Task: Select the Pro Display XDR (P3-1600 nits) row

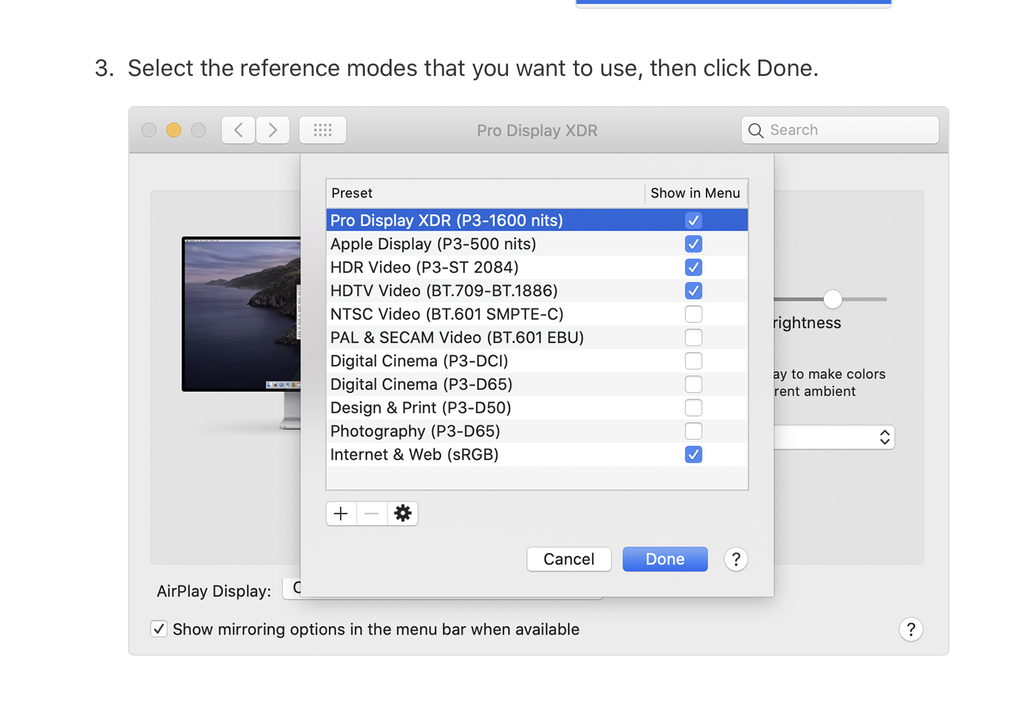Action: click(x=537, y=220)
